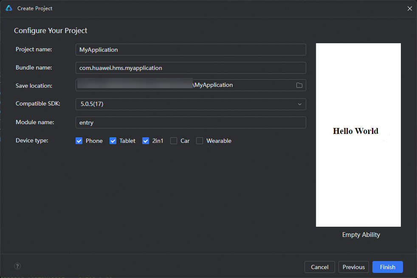Click the Empty Ability label
Screen dimensions: 417x278
(361, 235)
